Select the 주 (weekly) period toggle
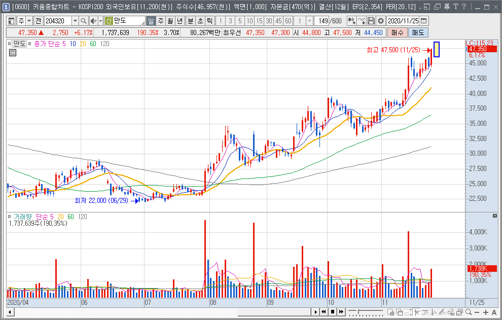The image size is (502, 320). click(x=161, y=21)
